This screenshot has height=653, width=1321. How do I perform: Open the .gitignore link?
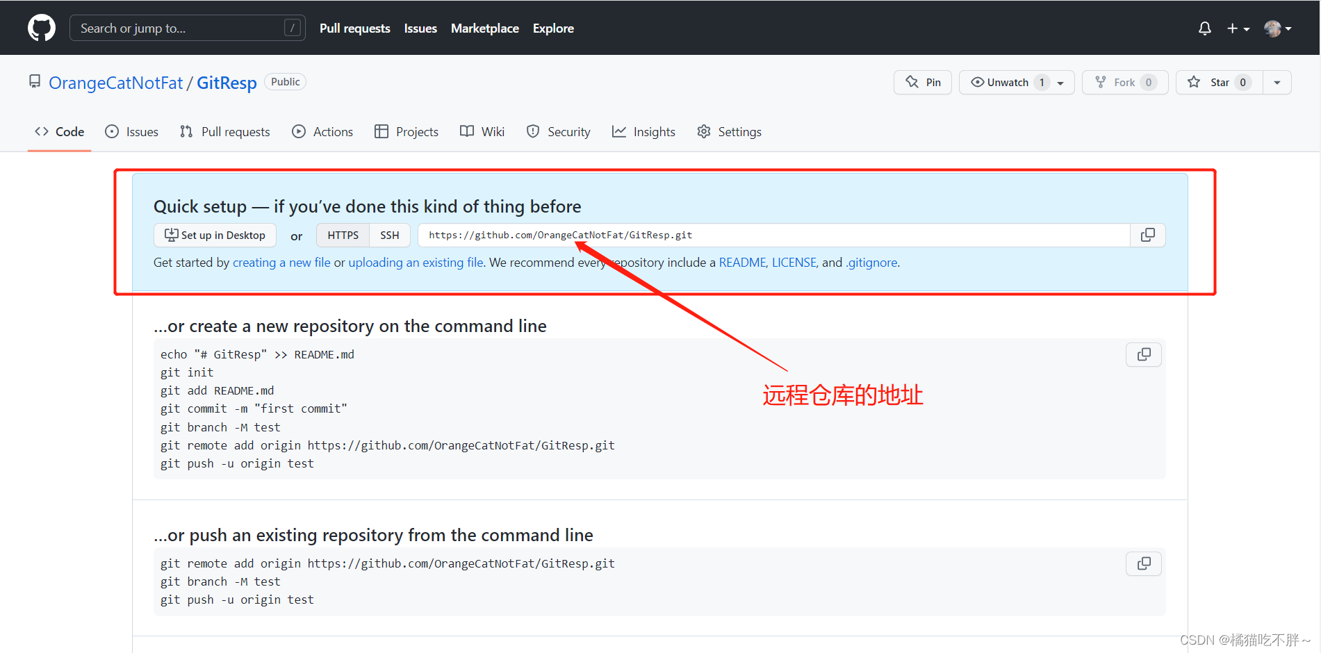coord(871,263)
